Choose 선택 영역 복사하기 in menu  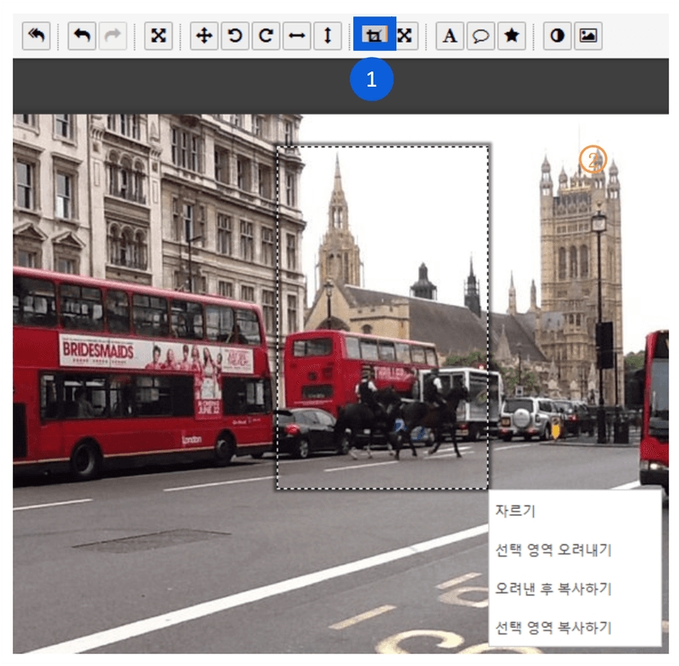point(553,627)
